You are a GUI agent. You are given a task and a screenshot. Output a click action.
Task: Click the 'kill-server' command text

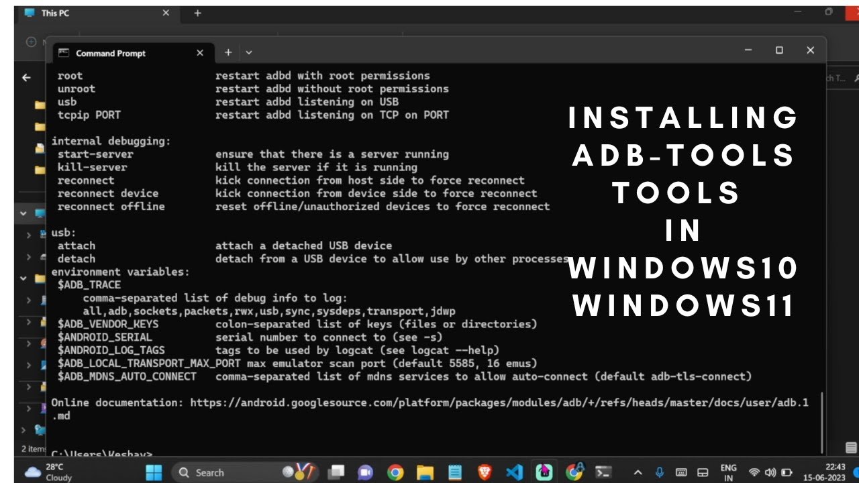92,167
